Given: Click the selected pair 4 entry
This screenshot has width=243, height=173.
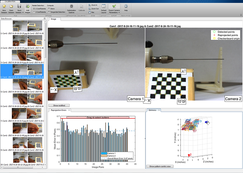Looking at the screenshot, I should (x=22, y=71).
